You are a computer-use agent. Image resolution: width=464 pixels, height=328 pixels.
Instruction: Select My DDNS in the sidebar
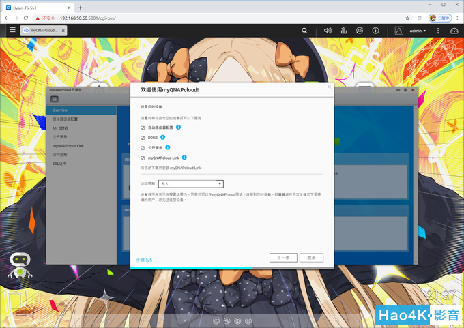pos(81,128)
